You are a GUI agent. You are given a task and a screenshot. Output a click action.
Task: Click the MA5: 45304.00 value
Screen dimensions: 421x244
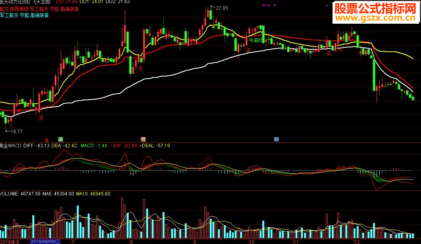pos(58,194)
